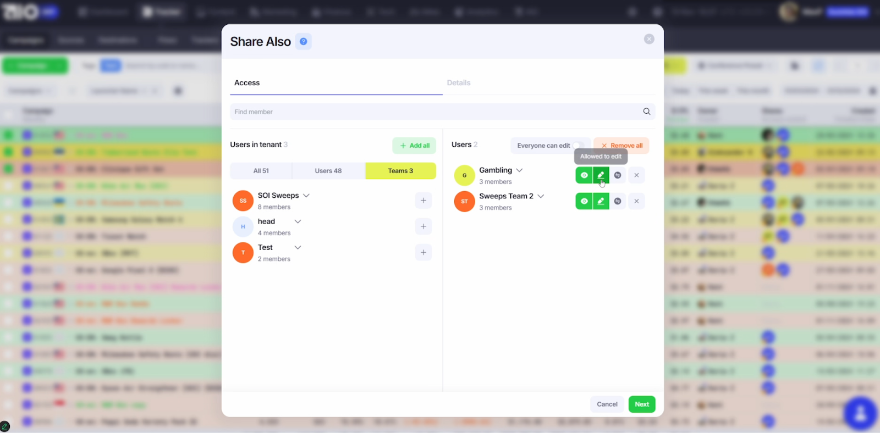Click the Next button
This screenshot has height=433, width=880.
pyautogui.click(x=641, y=404)
